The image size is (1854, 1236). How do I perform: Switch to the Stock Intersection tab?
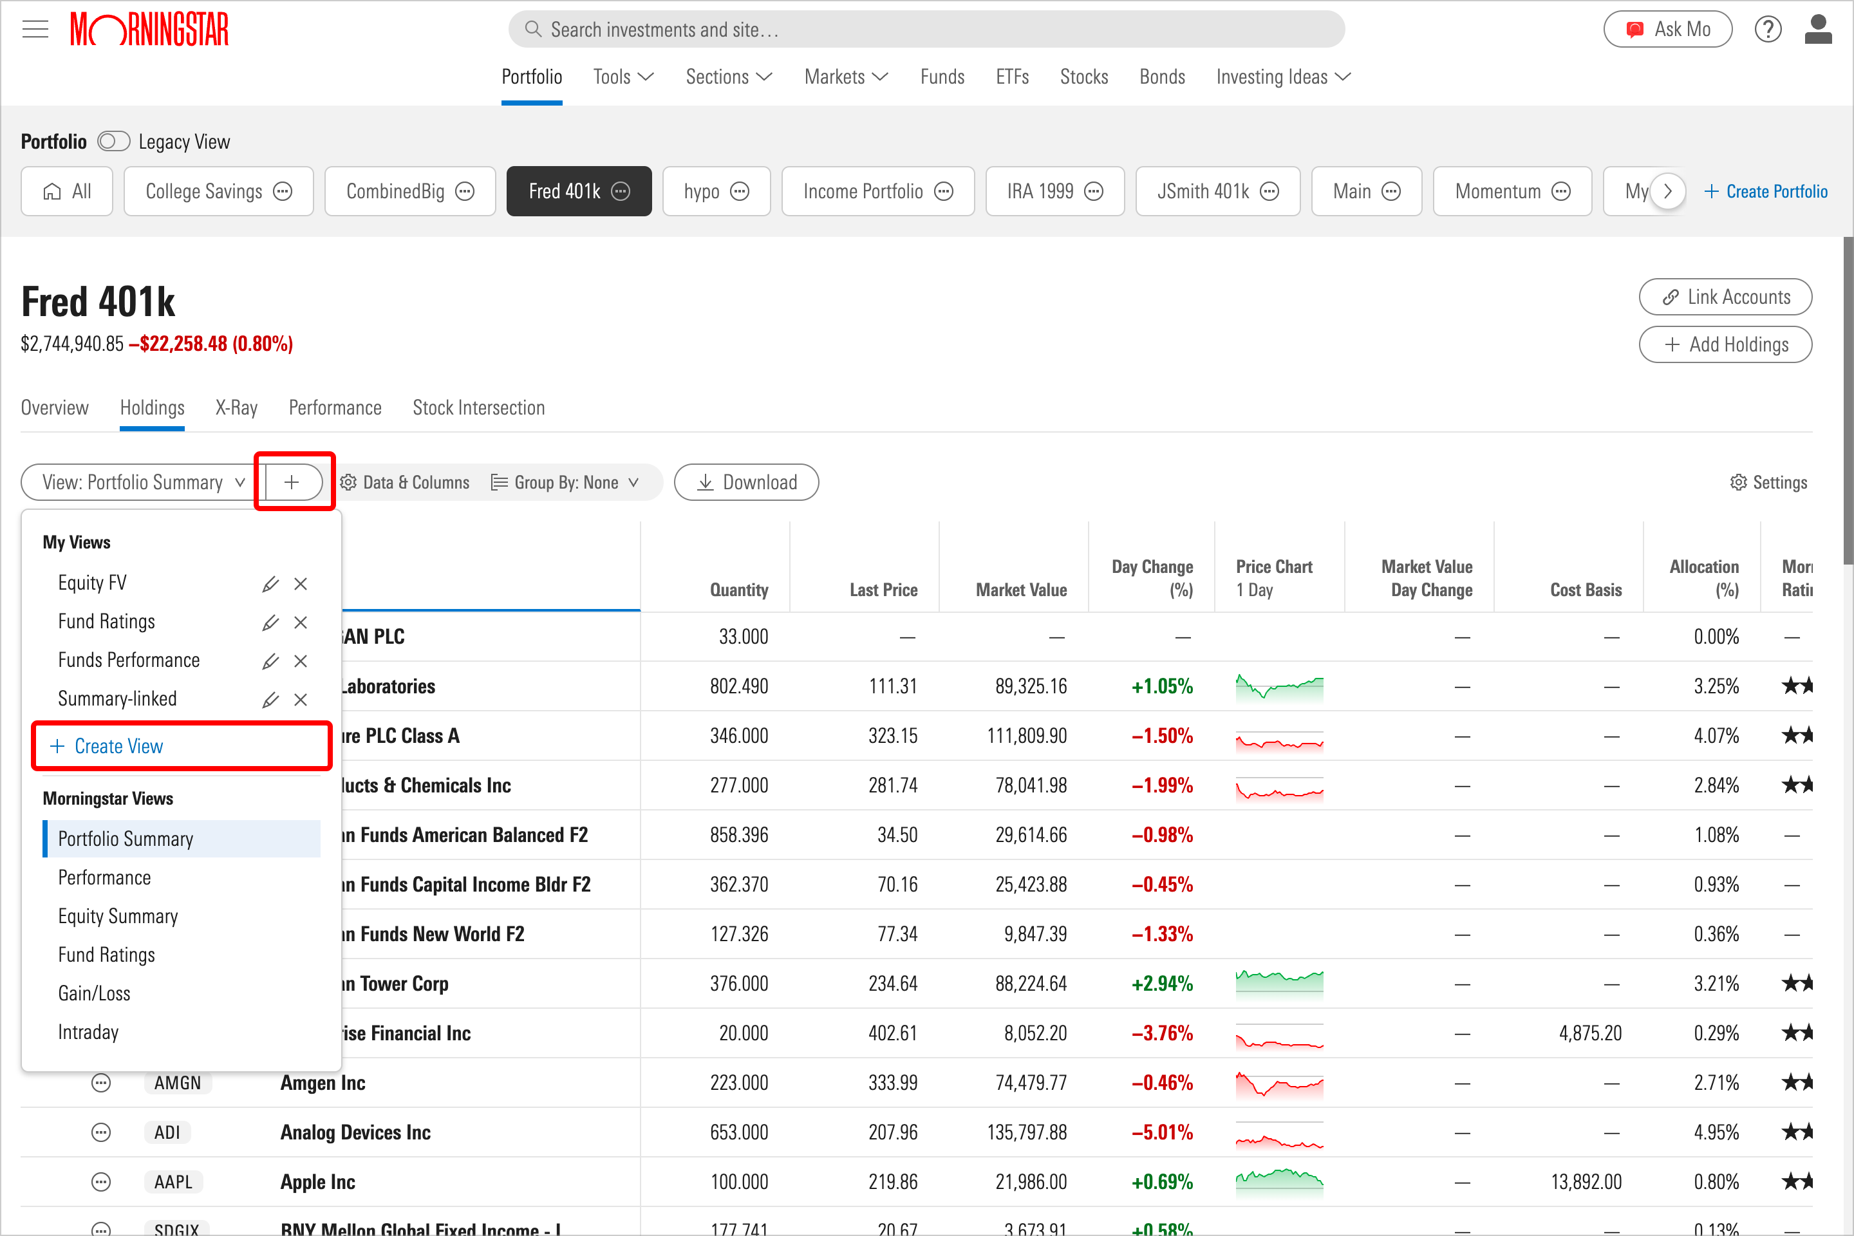478,407
